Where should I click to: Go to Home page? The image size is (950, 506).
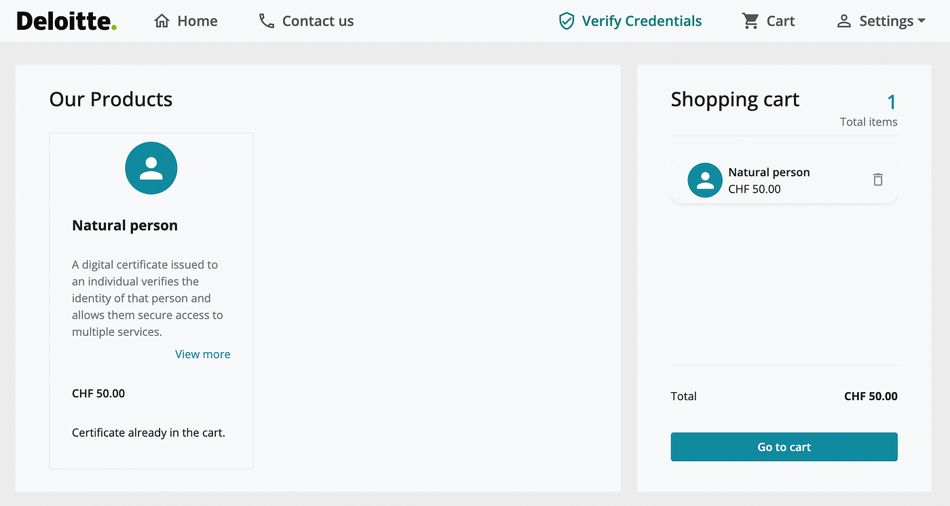(x=186, y=21)
